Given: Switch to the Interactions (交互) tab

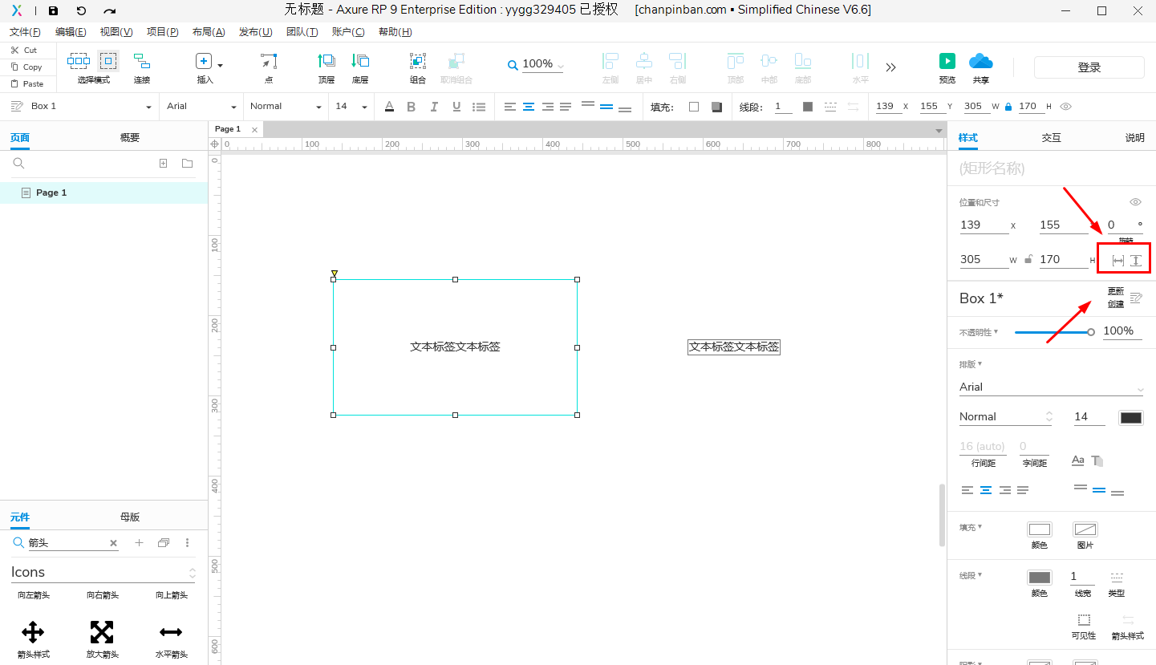Looking at the screenshot, I should pos(1051,138).
